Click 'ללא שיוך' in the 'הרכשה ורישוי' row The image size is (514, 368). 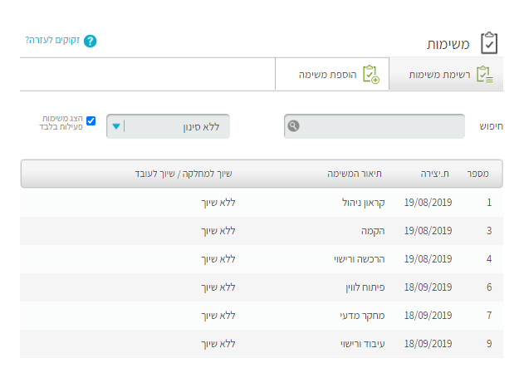tap(218, 259)
